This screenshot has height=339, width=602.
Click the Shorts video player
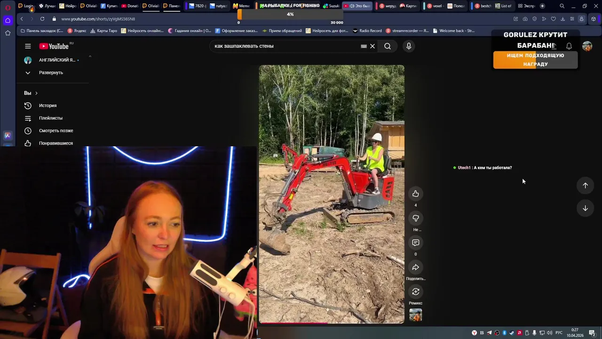click(332, 194)
